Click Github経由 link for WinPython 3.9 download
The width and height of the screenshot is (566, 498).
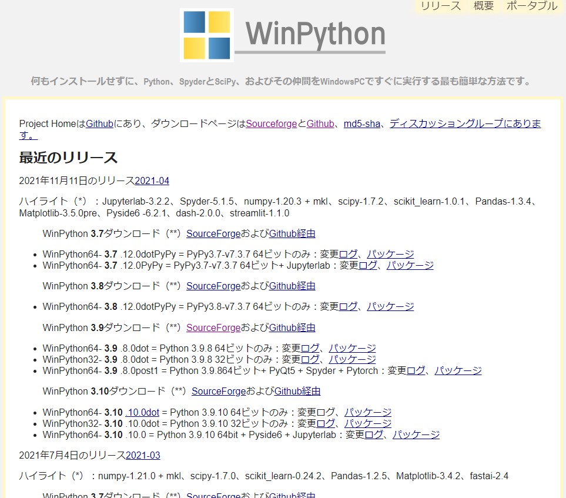tap(292, 327)
